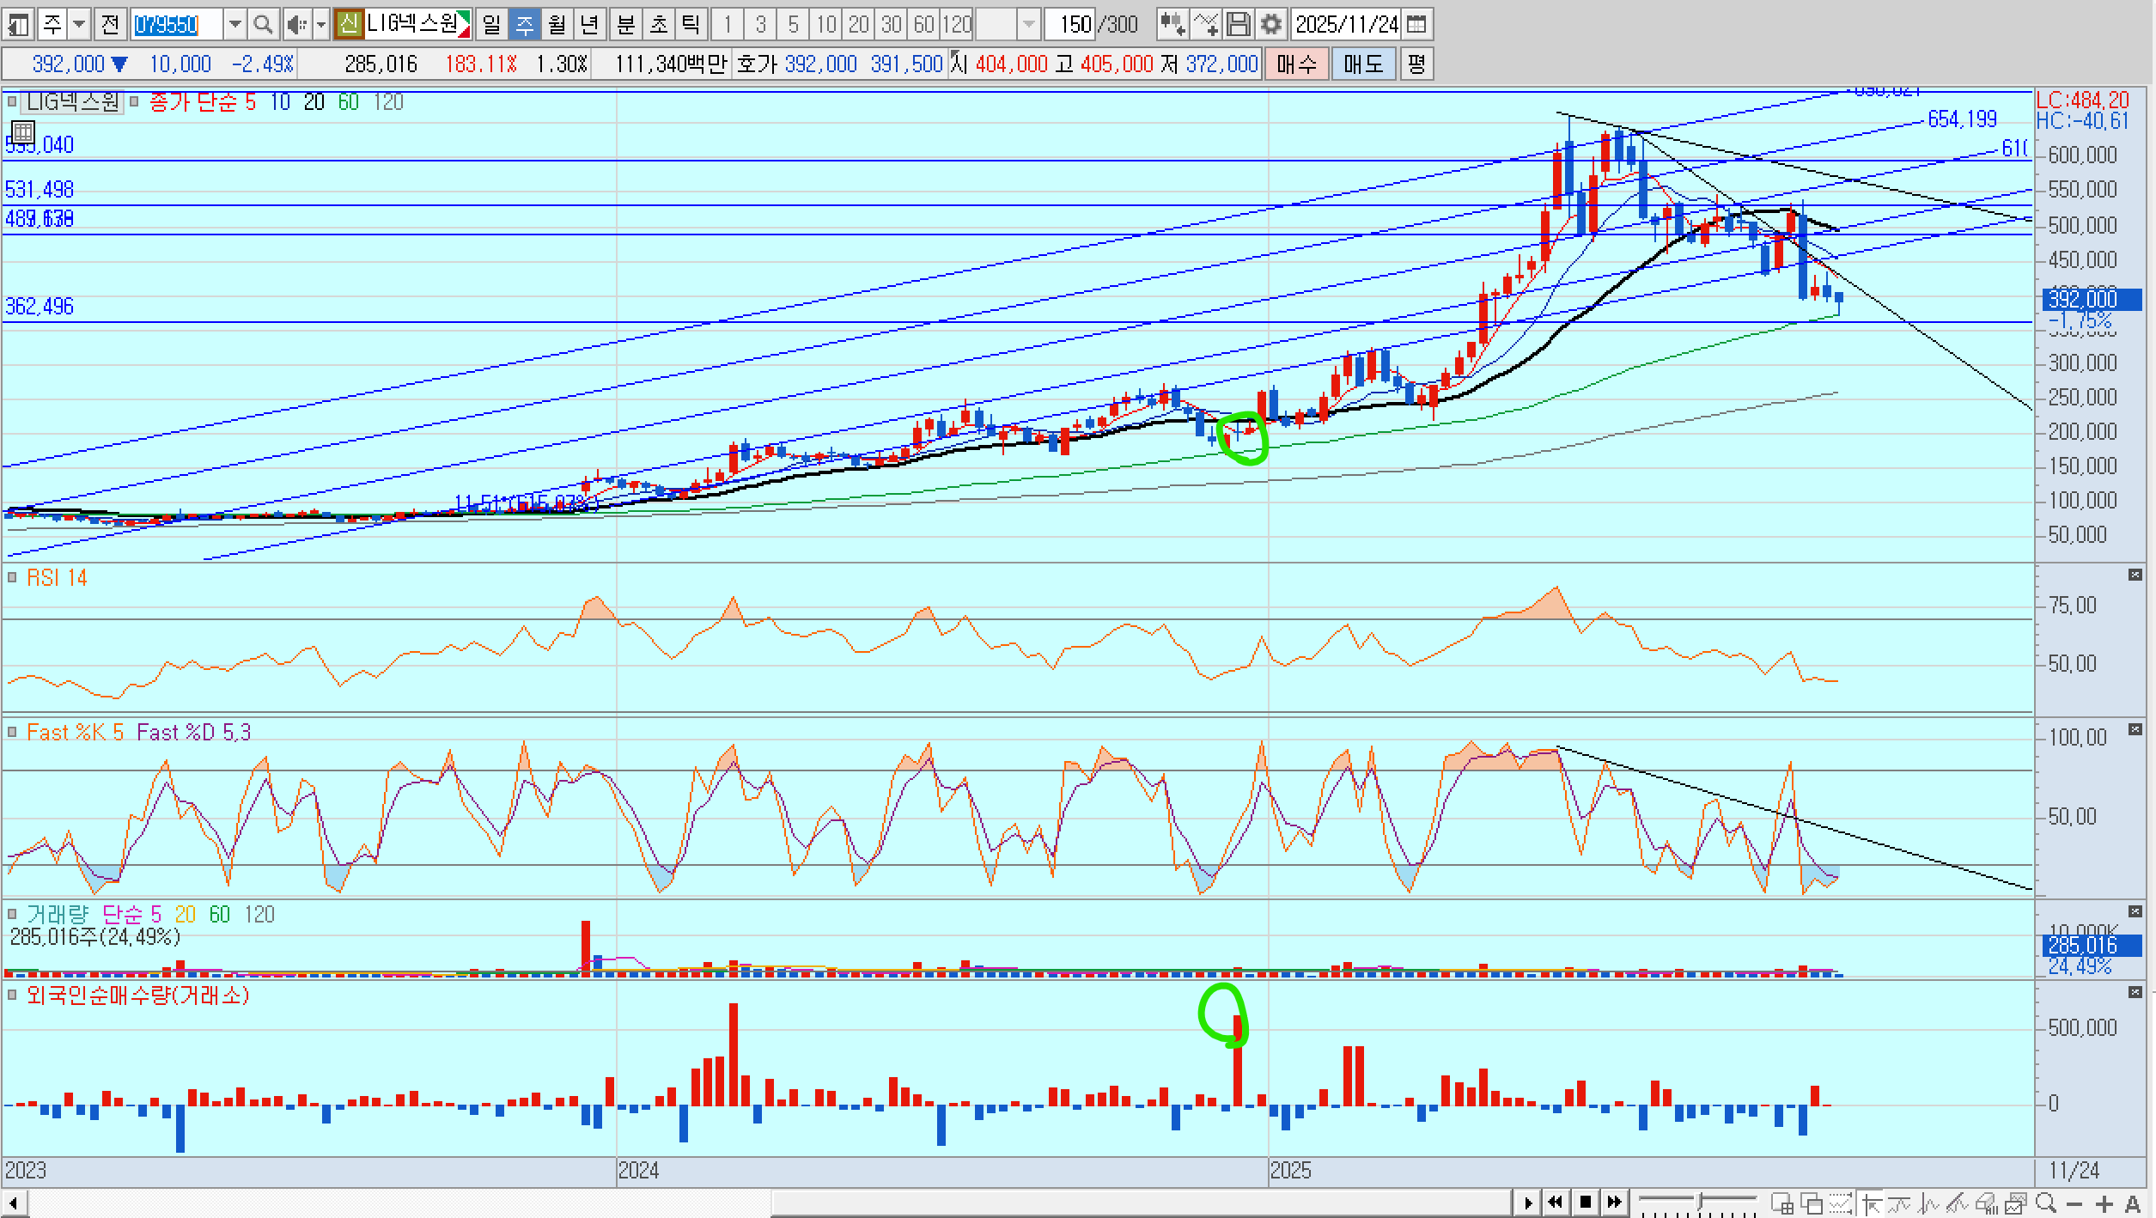Open the stock code dropdown arrow

pos(234,24)
